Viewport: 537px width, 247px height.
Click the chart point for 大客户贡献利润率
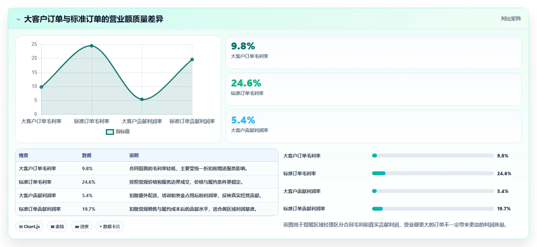coord(142,99)
